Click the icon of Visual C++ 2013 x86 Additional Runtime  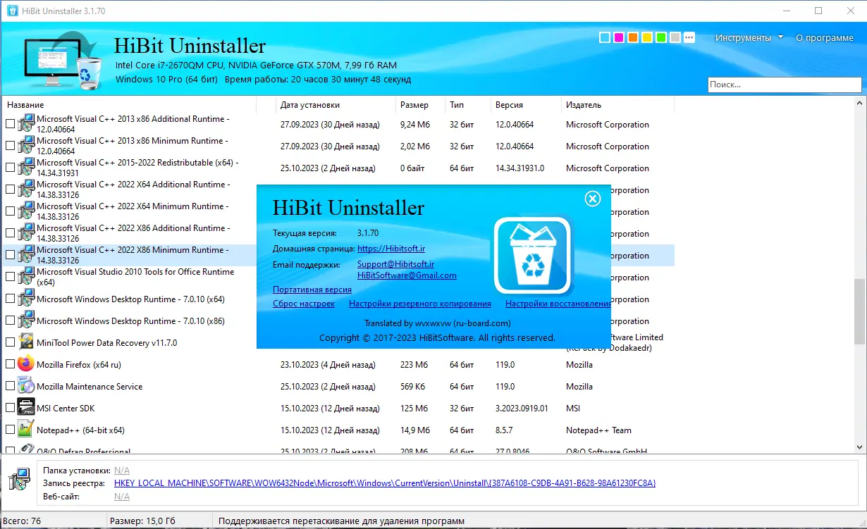(x=26, y=124)
